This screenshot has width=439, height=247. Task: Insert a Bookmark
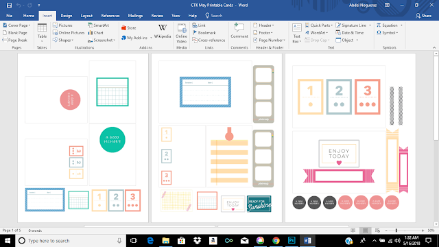click(x=204, y=33)
